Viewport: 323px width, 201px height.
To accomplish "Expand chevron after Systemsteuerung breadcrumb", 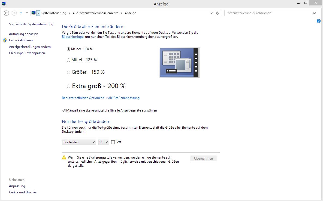I will pos(69,13).
